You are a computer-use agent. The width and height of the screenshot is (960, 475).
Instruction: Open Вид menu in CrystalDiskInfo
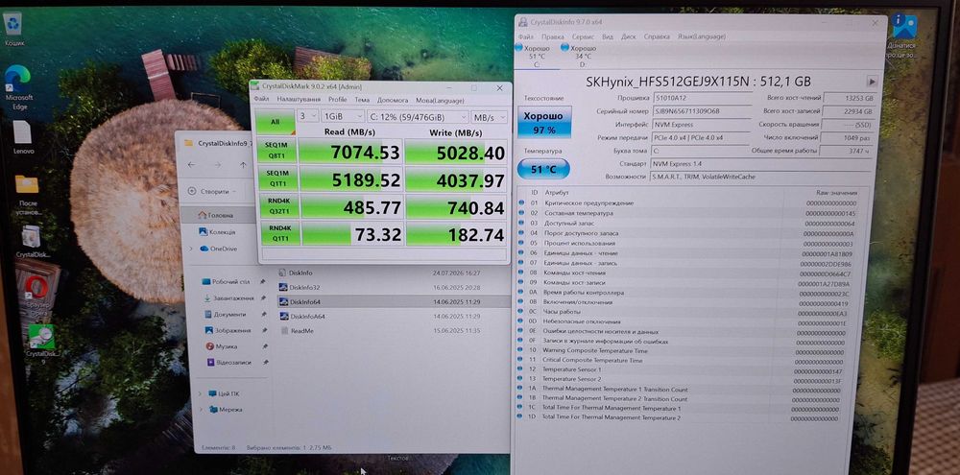pos(608,36)
